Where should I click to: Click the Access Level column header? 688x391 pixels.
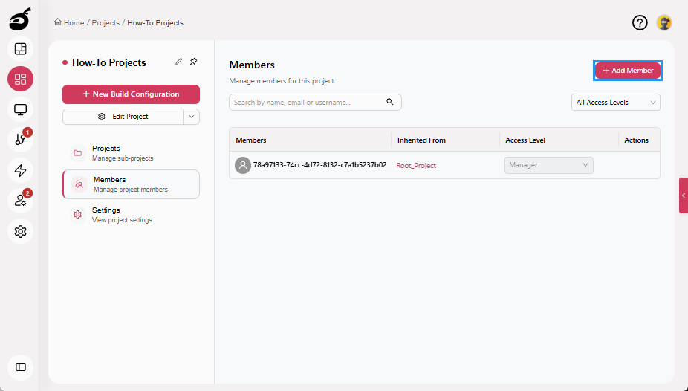tap(525, 140)
